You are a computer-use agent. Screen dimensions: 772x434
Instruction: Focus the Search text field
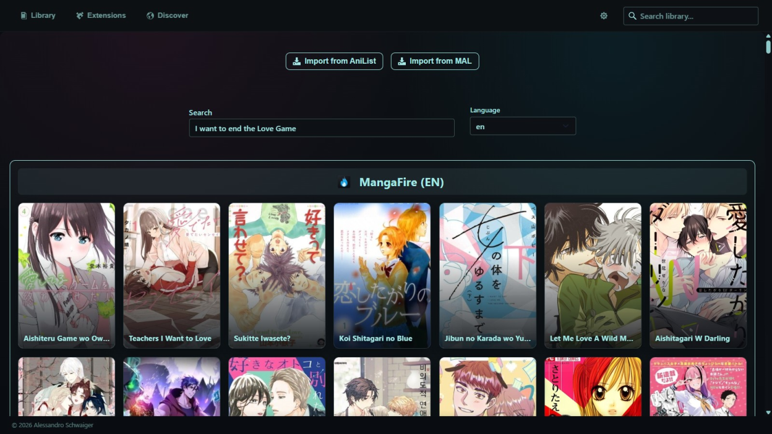[322, 128]
